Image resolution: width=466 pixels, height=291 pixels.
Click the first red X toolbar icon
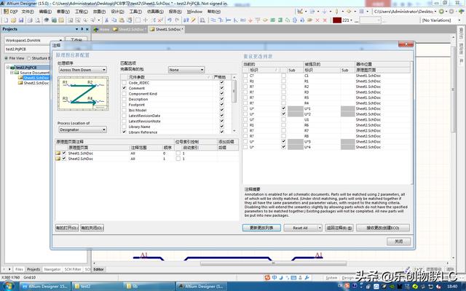(x=317, y=20)
